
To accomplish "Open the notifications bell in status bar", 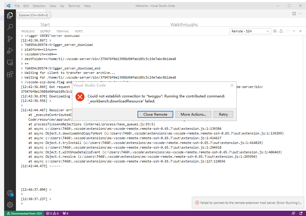I will click(301, 213).
